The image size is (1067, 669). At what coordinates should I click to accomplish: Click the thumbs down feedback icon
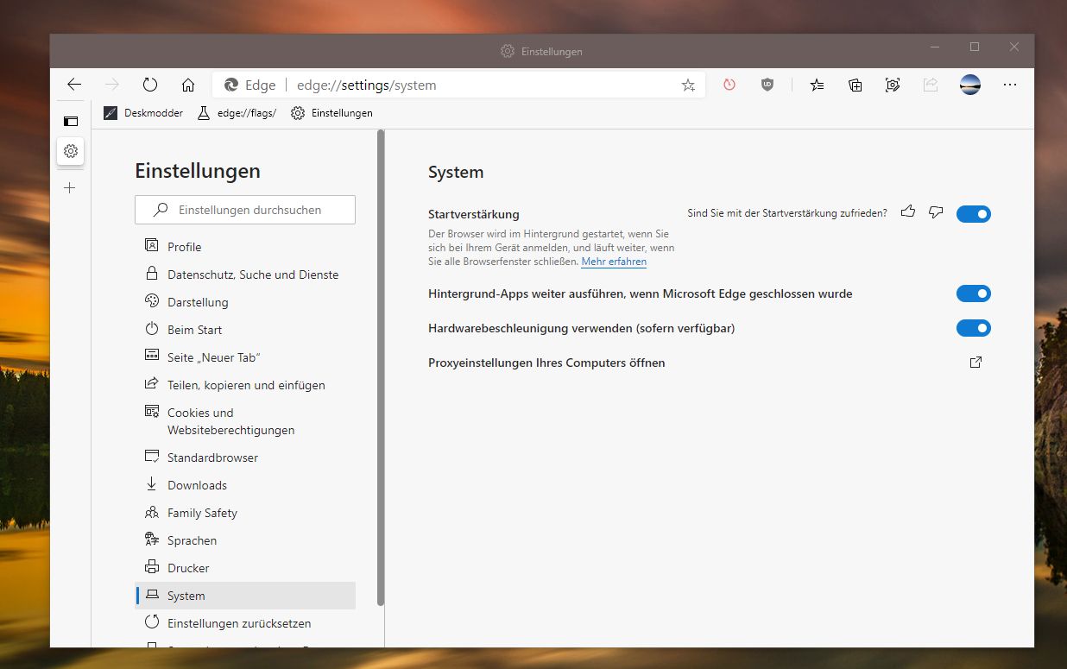tap(936, 212)
